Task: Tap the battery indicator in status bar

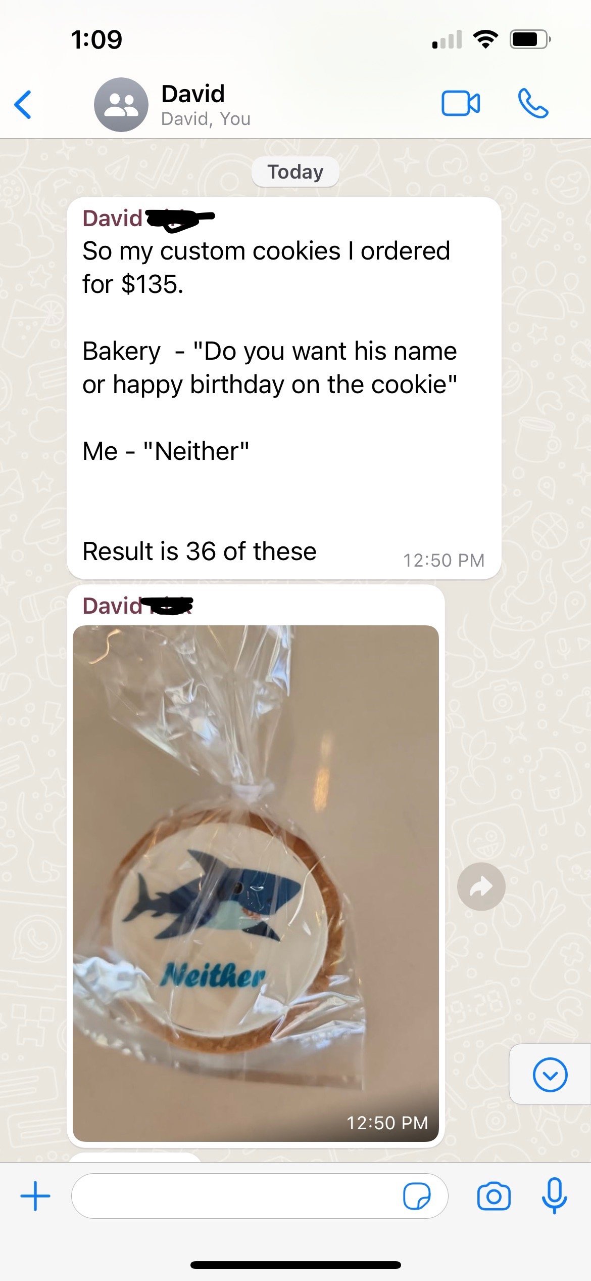Action: (530, 39)
